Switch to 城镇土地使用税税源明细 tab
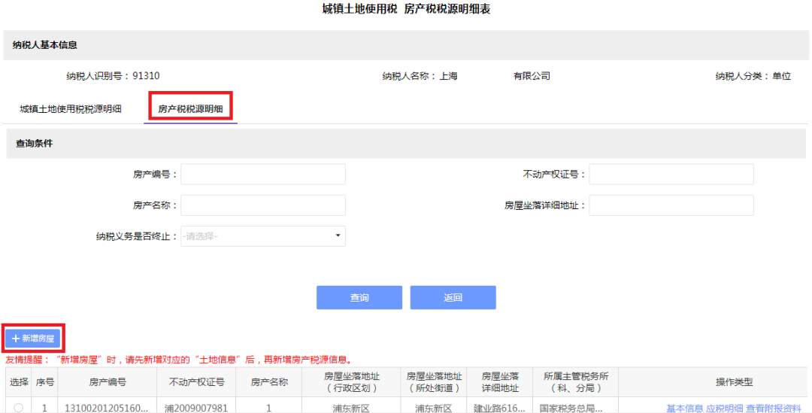This screenshot has width=812, height=413. pos(71,109)
